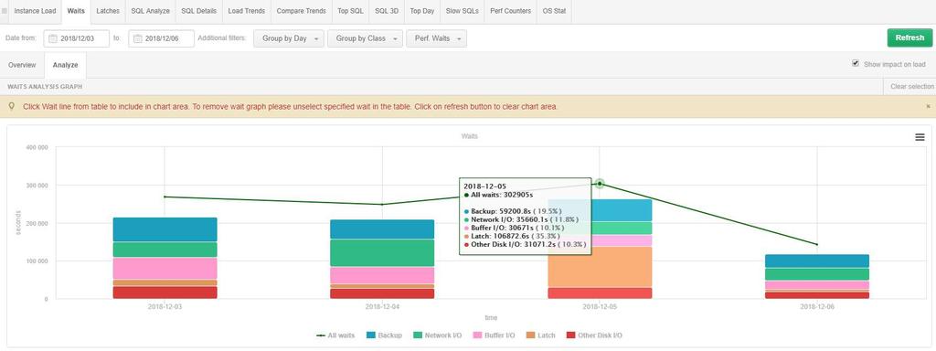
Task: Open the SQL Details tab
Action: tap(198, 11)
